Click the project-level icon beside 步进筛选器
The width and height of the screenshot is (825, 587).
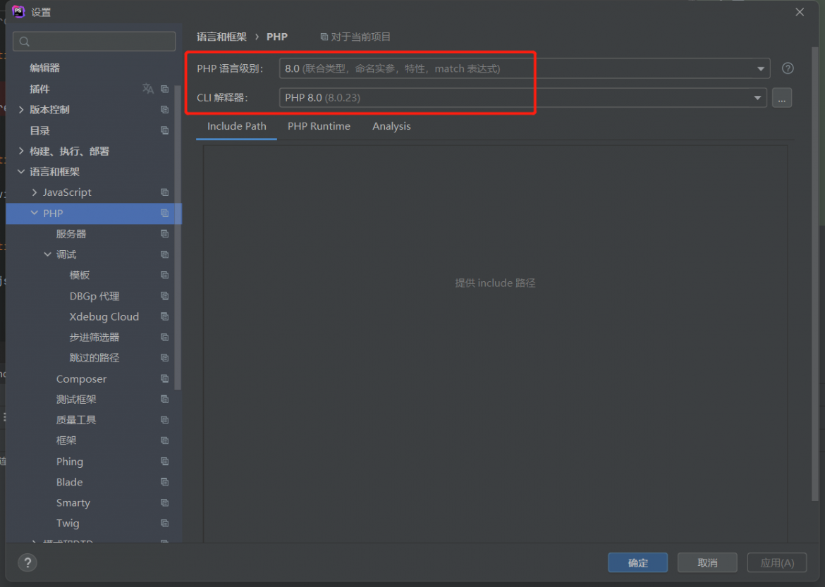(x=165, y=337)
